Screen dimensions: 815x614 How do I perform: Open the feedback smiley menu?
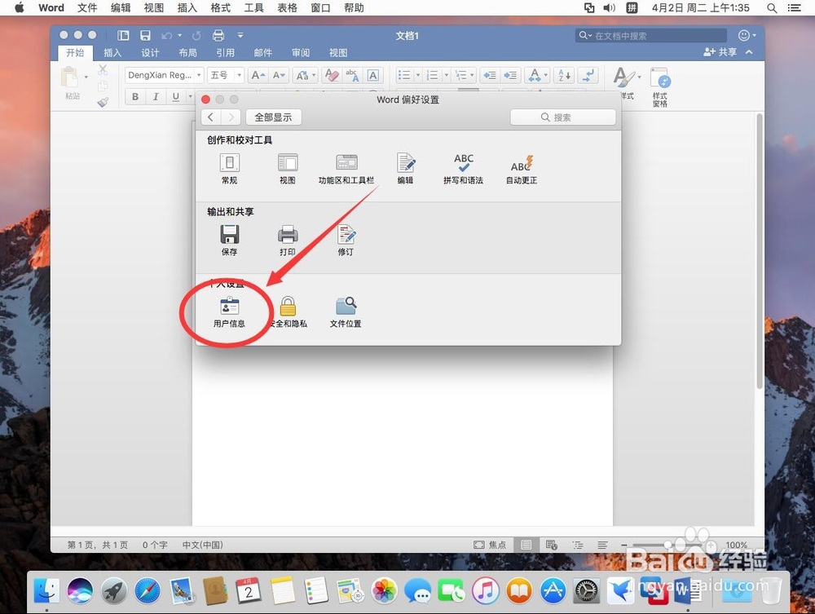(x=747, y=35)
